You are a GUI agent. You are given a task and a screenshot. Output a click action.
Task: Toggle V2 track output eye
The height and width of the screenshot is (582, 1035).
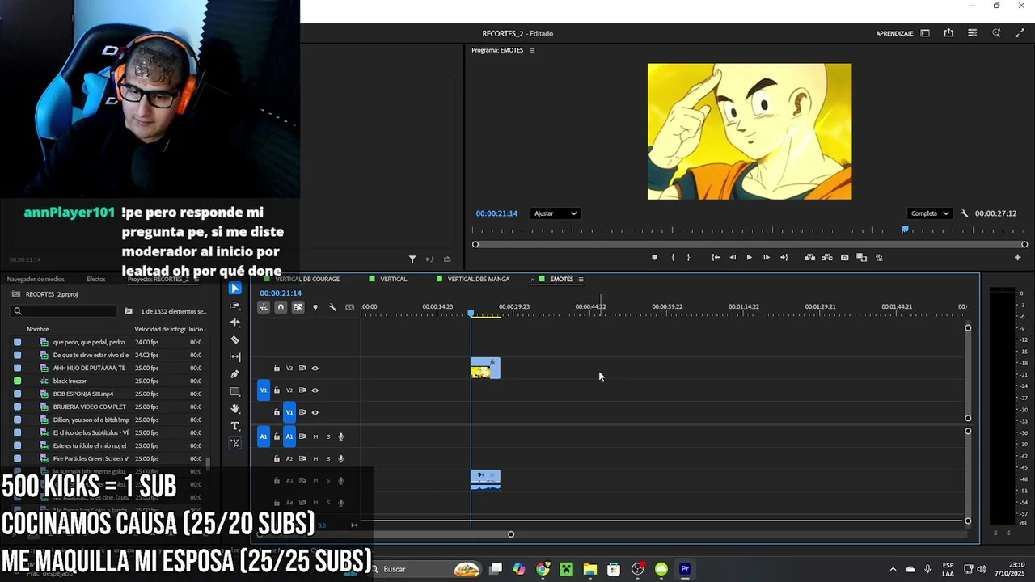pyautogui.click(x=315, y=390)
